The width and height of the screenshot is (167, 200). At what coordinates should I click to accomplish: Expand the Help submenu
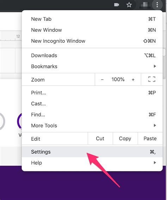coord(92,163)
